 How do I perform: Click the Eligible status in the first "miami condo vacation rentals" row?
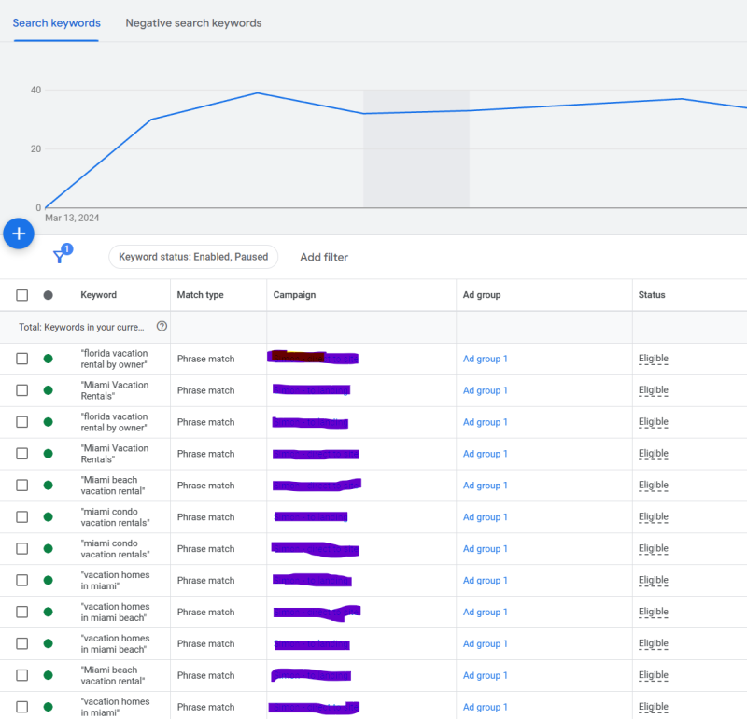(x=653, y=517)
